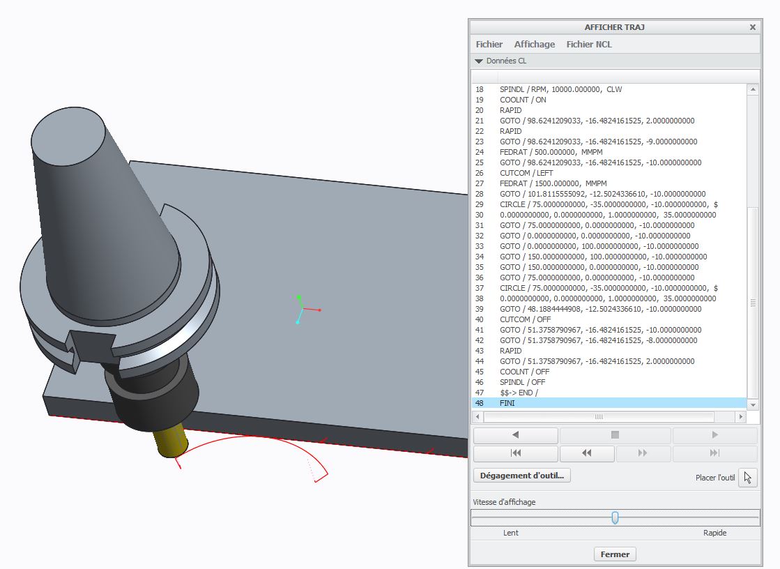Select line 19 COOLNT / ON
The width and height of the screenshot is (780, 569).
coord(609,100)
